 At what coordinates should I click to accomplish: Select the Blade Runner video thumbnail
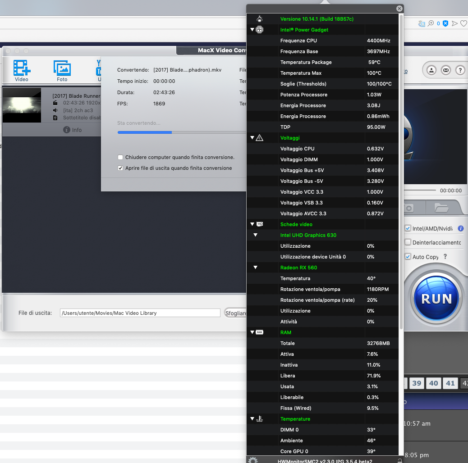22,105
